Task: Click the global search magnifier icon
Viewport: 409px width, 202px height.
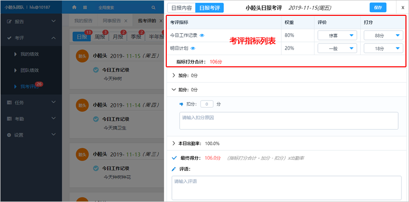Action: (154, 8)
